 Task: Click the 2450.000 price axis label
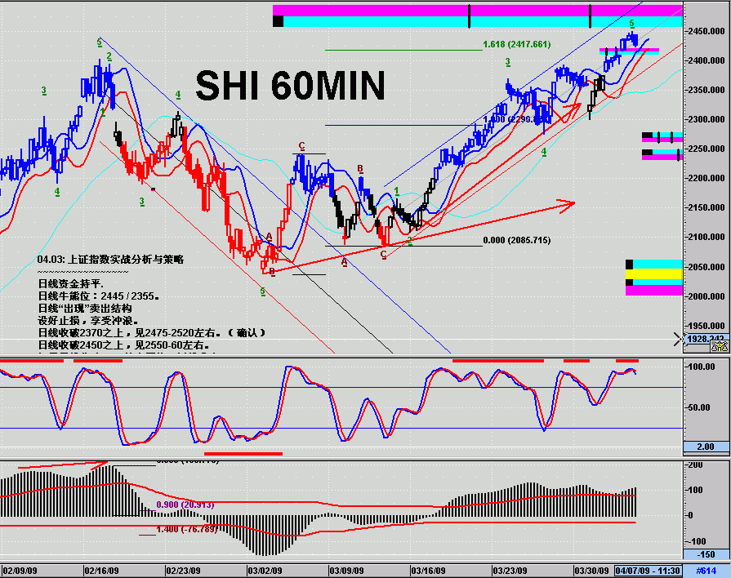(706, 31)
